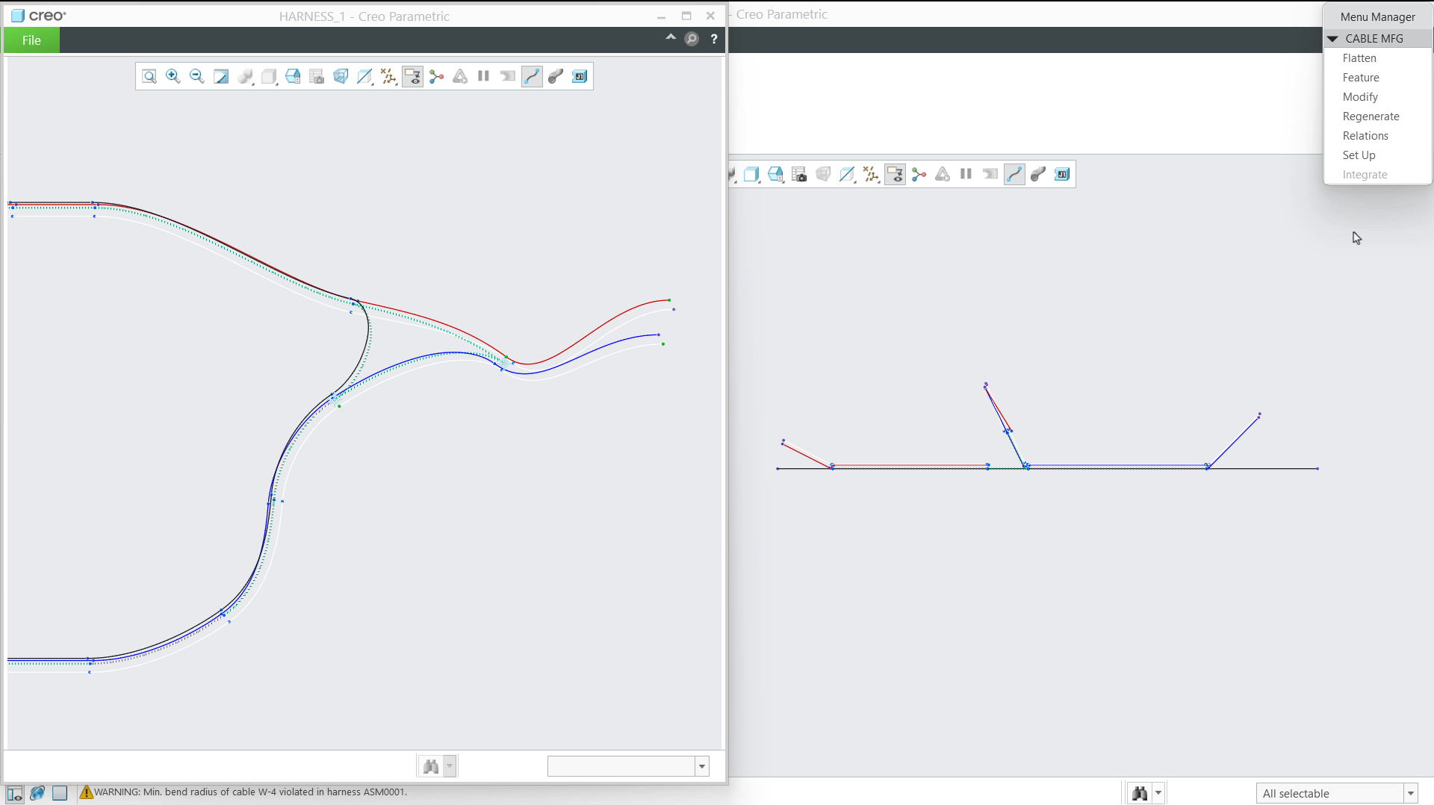Viewport: 1434px width, 805px height.
Task: Open the datum display filters icon
Action: 388,76
